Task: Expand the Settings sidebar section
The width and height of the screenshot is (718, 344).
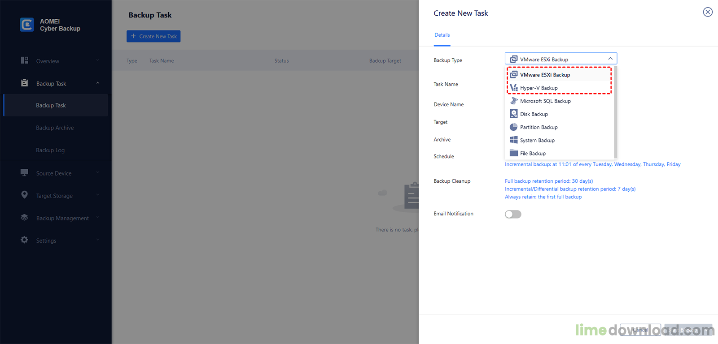Action: 98,240
